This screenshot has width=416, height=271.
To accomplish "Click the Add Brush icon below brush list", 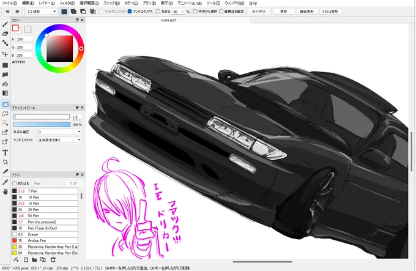I will 16,260.
